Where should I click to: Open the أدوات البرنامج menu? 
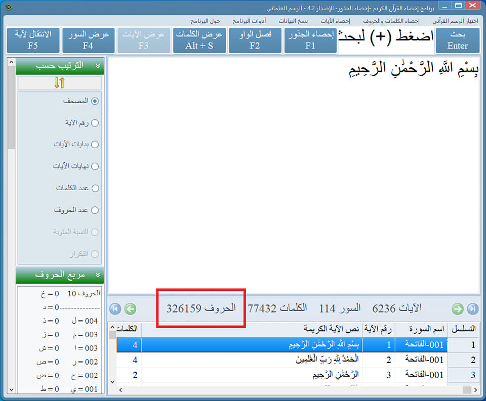pyautogui.click(x=249, y=21)
